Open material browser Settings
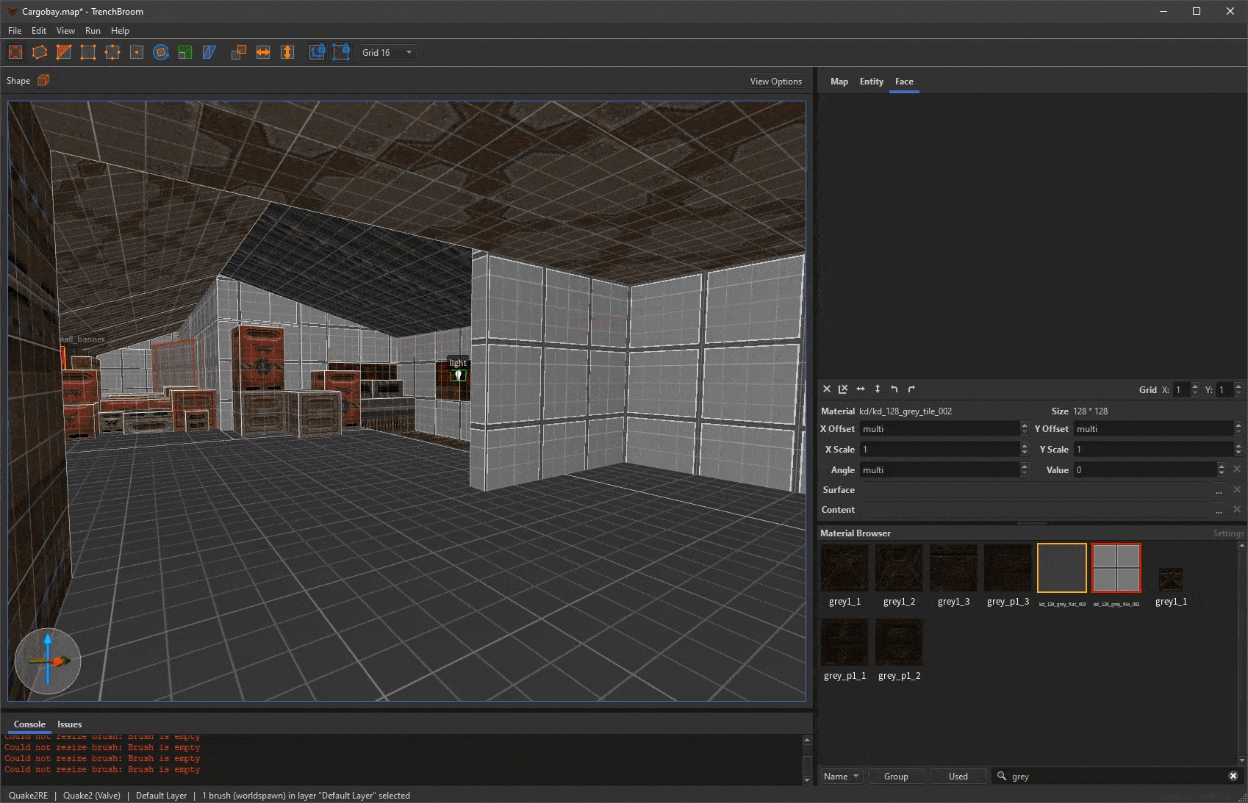The width and height of the screenshot is (1248, 803). pos(1228,533)
